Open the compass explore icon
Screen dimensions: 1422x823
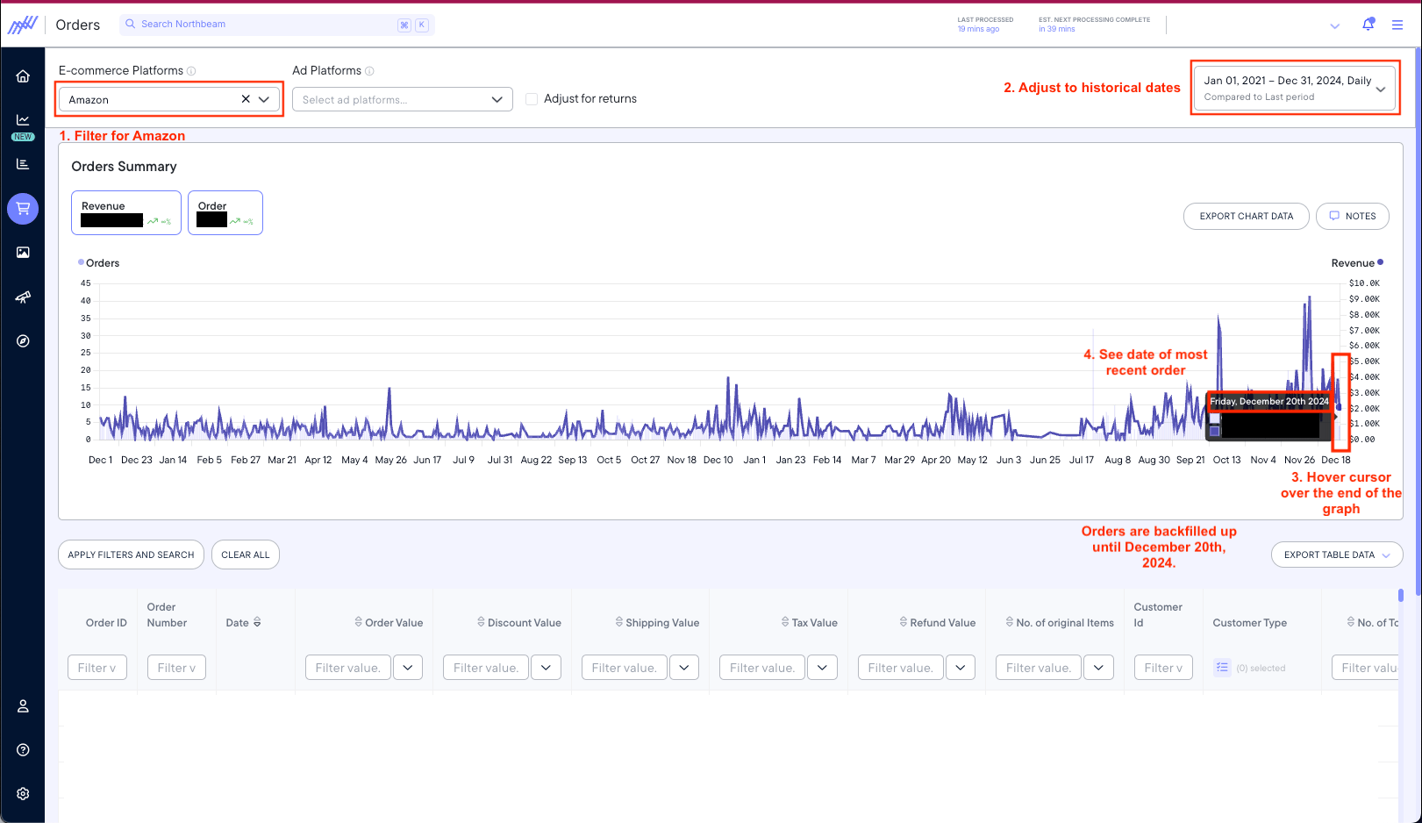pos(23,341)
